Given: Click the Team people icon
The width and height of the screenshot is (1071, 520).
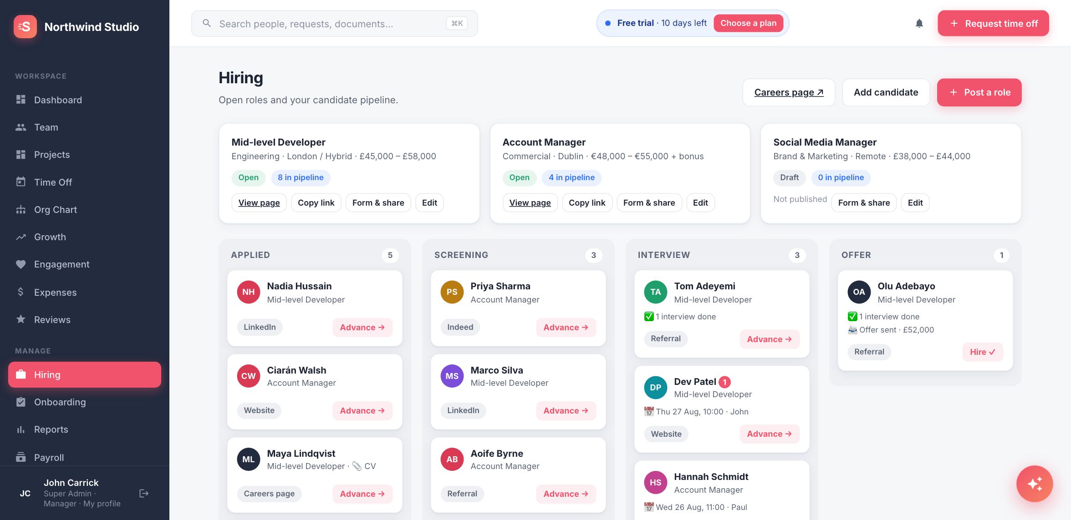Looking at the screenshot, I should tap(21, 127).
